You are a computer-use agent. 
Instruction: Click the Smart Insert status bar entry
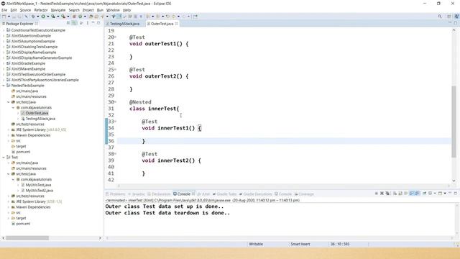point(300,244)
